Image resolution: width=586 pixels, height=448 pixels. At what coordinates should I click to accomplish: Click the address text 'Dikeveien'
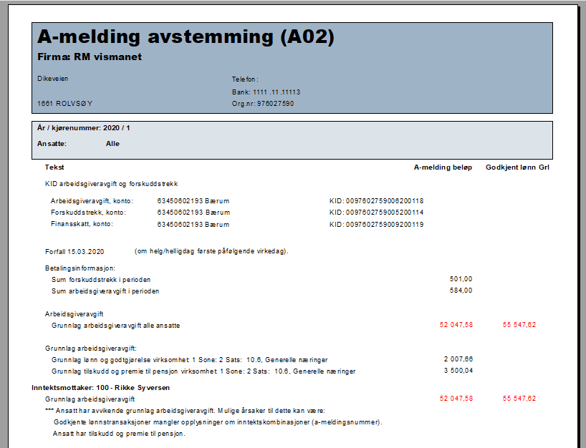[53, 79]
